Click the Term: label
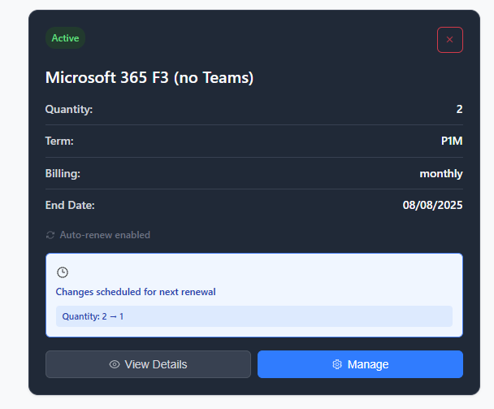 (x=59, y=141)
